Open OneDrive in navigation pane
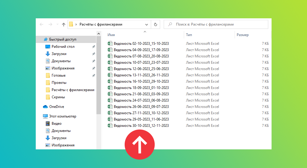Screen dimensions: 307x168 coord(56,107)
